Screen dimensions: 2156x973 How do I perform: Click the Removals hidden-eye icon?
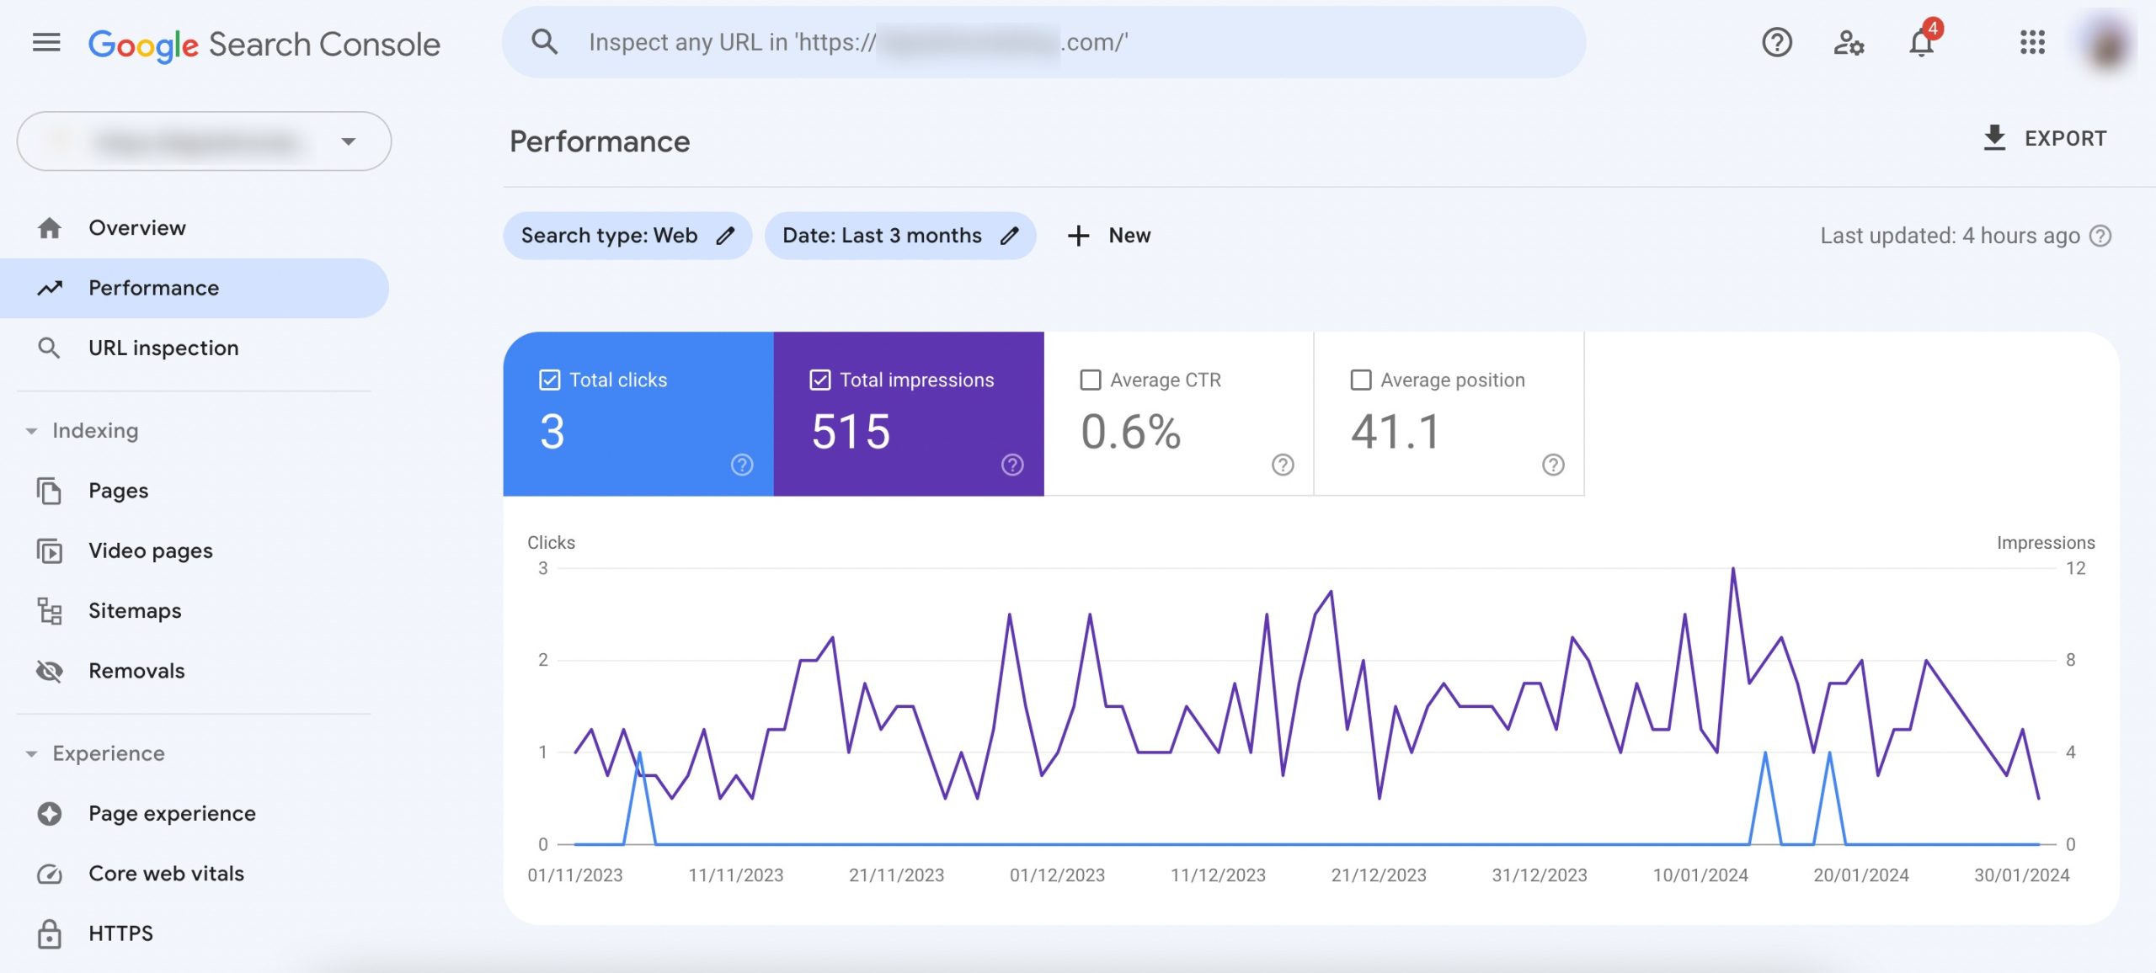(47, 672)
